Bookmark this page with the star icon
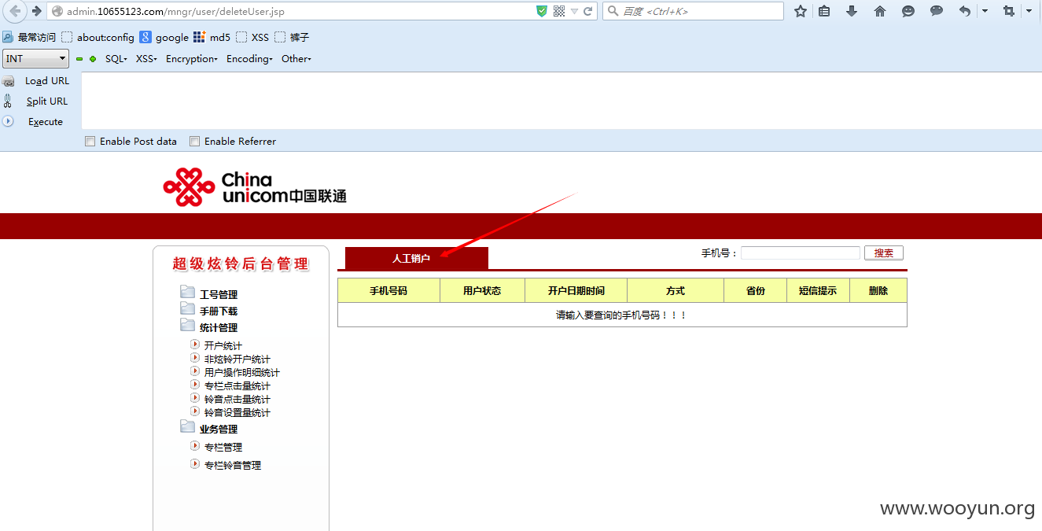 point(801,11)
